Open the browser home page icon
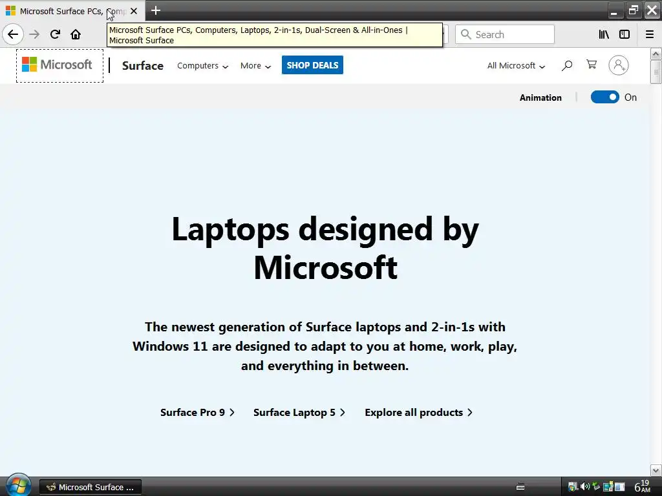 [x=76, y=34]
